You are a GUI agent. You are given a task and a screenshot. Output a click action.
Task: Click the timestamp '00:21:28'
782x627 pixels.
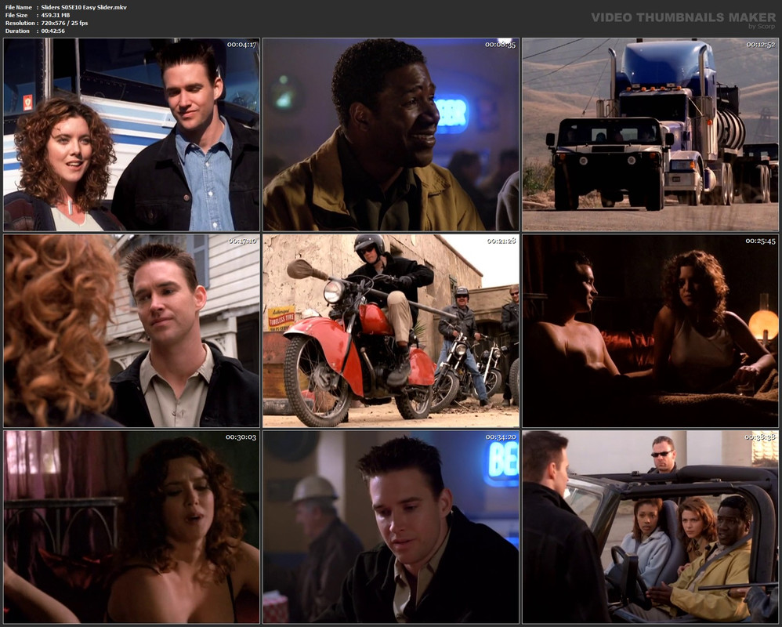[x=501, y=241]
